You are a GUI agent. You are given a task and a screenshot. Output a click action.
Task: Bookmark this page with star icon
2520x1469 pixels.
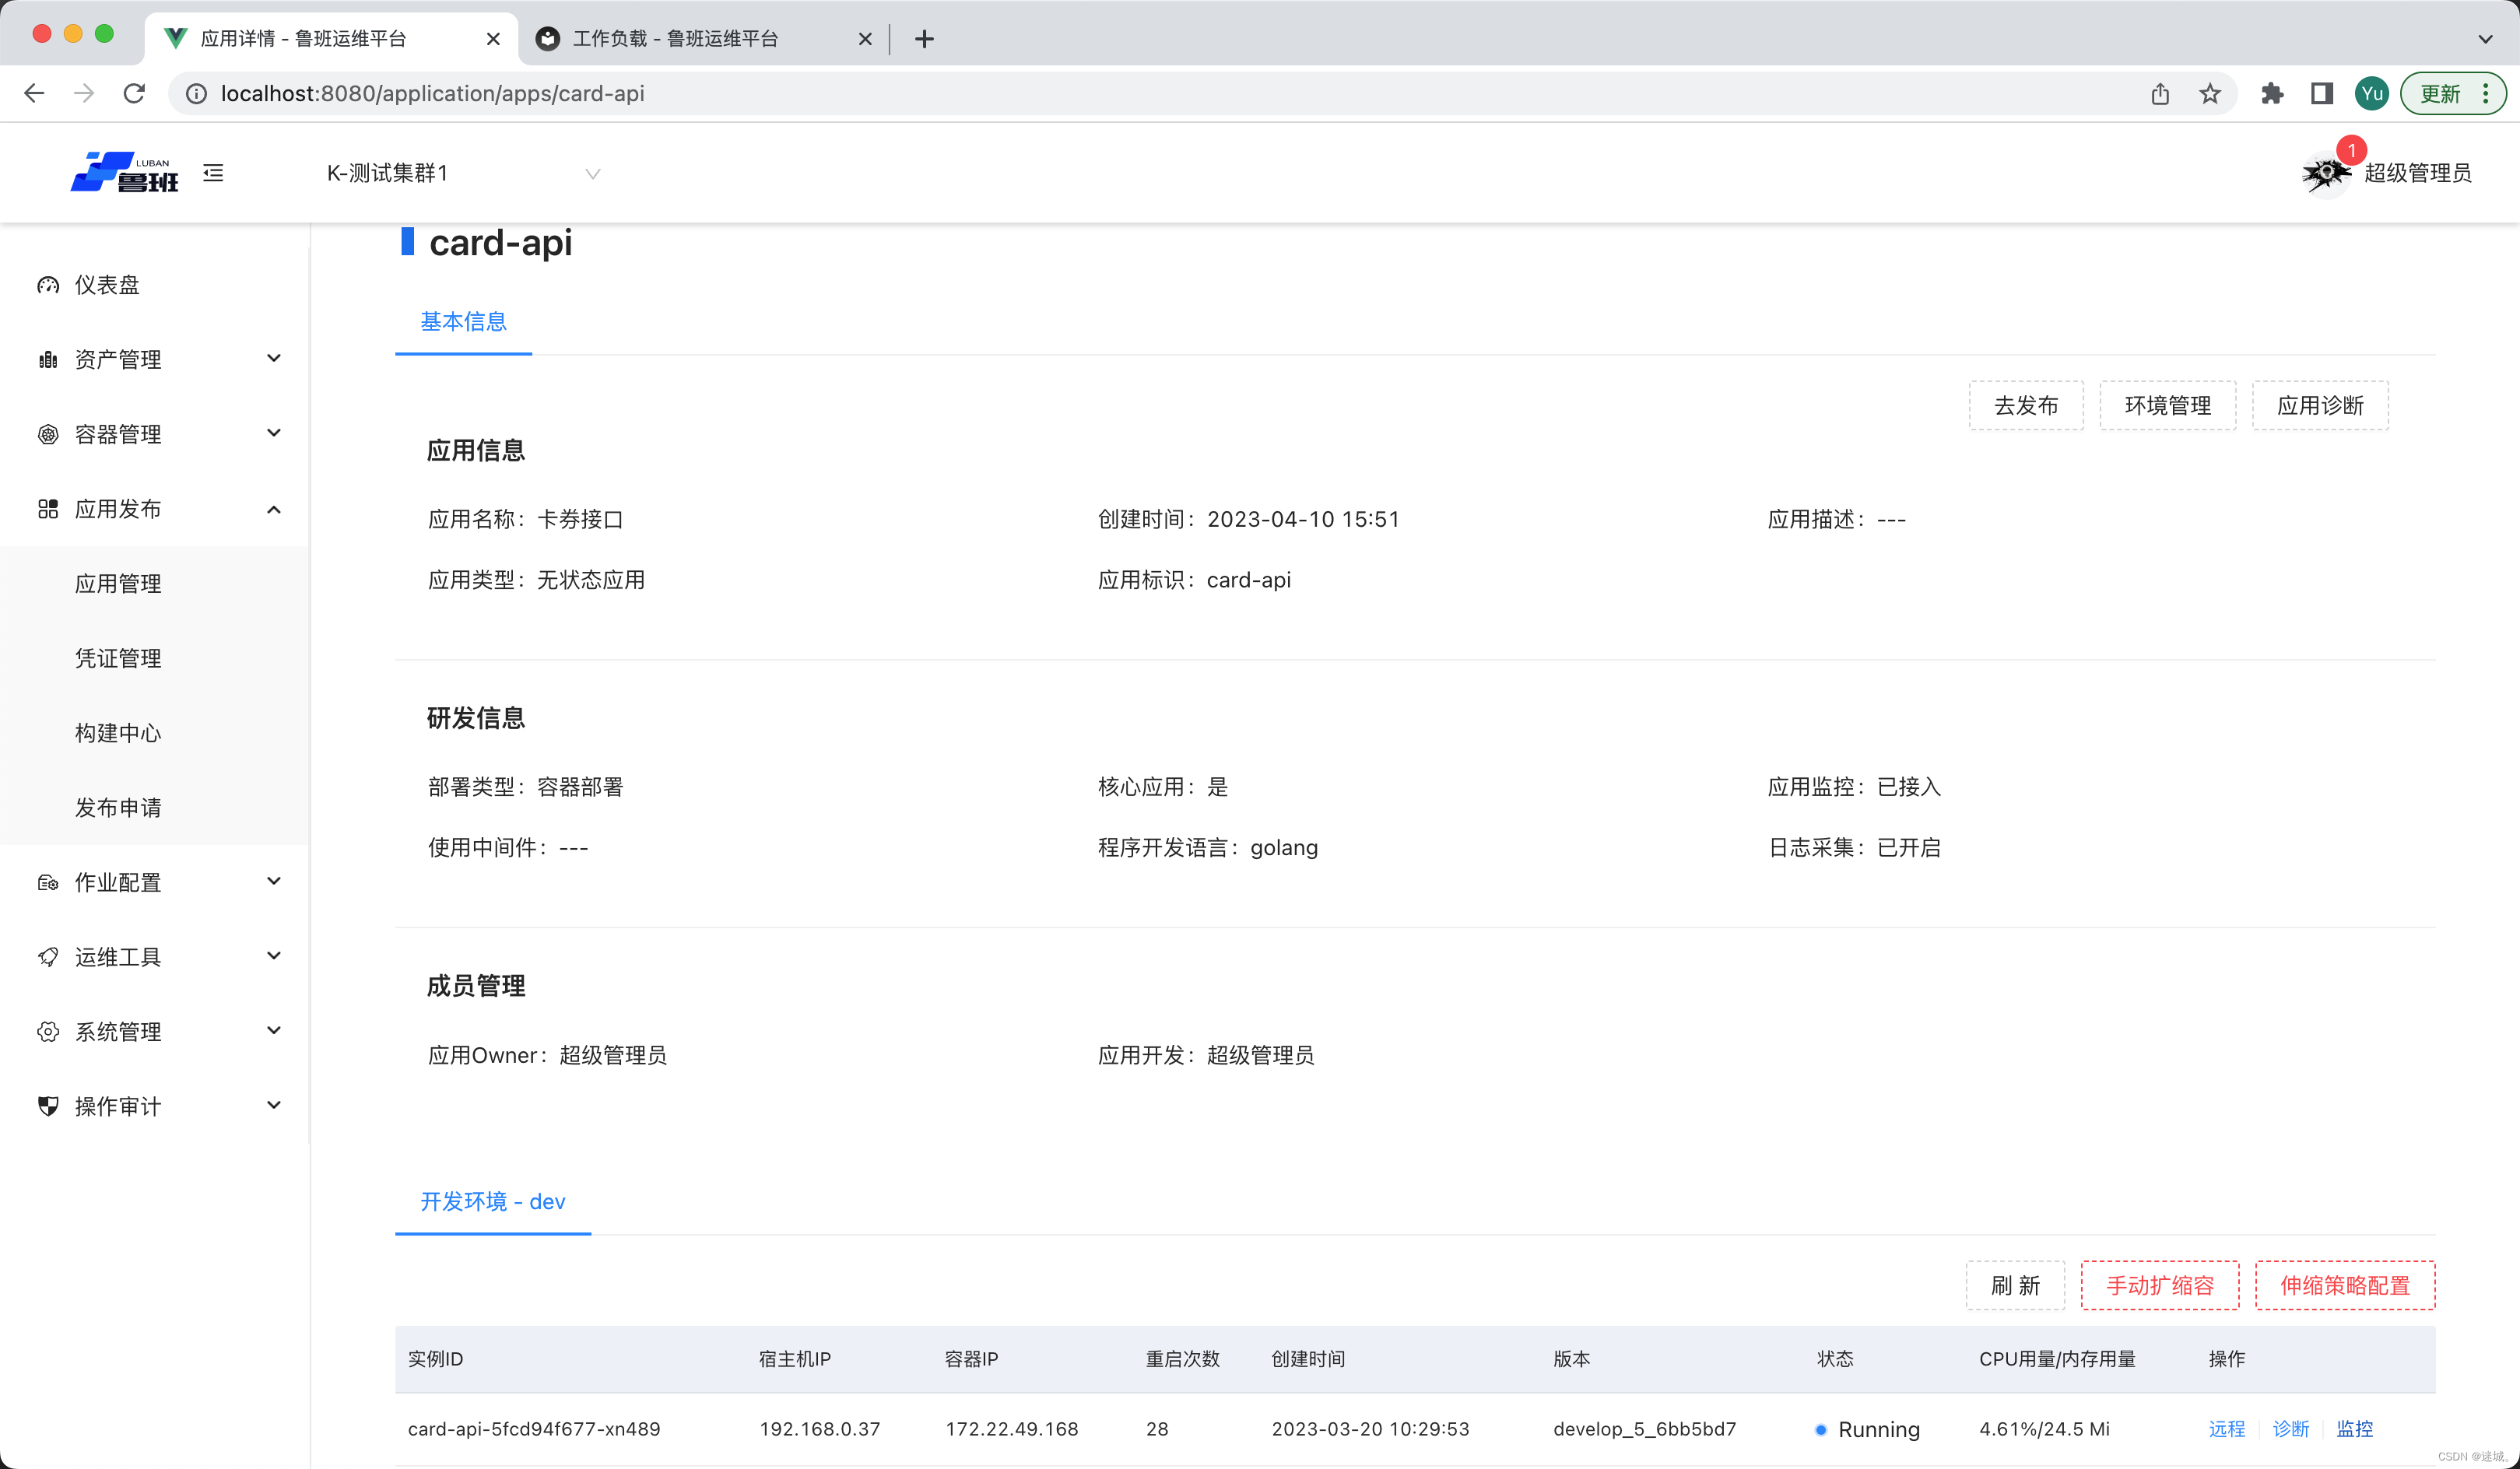[2210, 93]
